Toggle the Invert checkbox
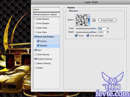The height and width of the screenshot is (97, 130). click(x=76, y=36)
